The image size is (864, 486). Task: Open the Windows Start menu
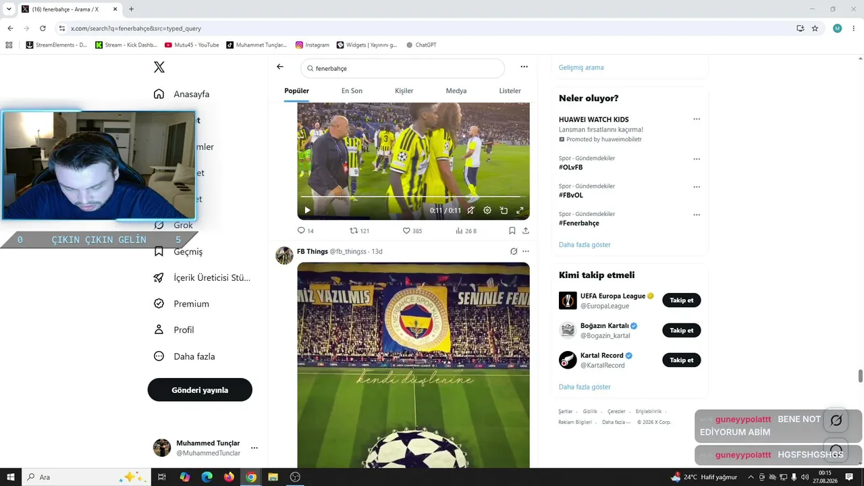coord(11,477)
